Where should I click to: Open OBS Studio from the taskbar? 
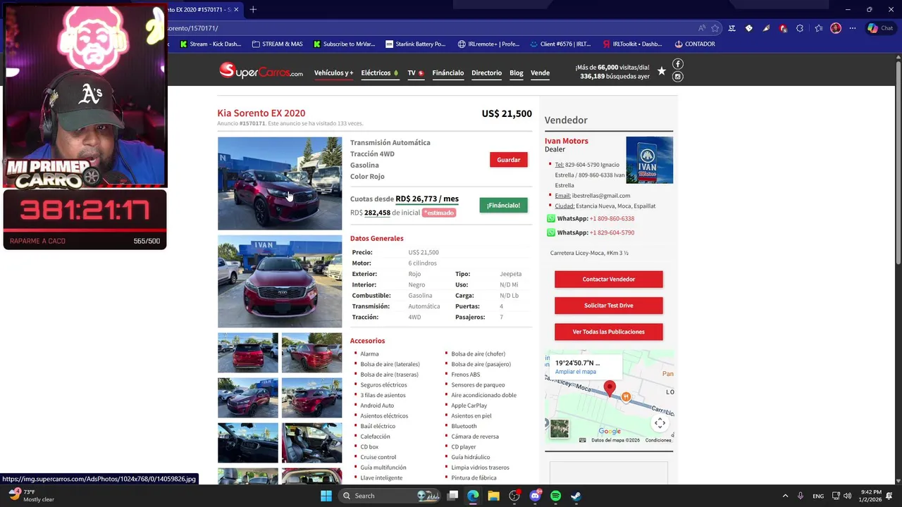pos(514,496)
